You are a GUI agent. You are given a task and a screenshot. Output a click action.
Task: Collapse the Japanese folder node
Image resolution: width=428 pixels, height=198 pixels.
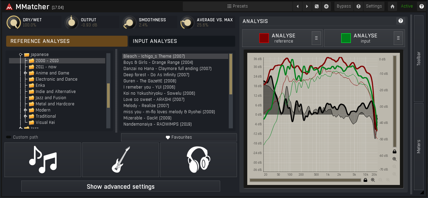coord(21,55)
